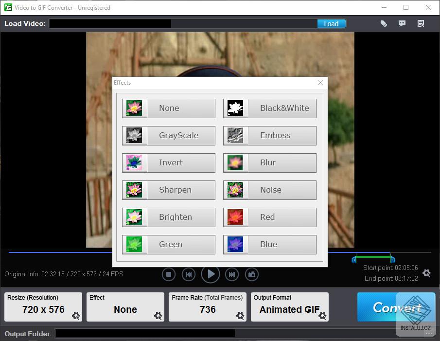The image size is (440, 341).
Task: Choose the GrayScale effect
Action: pos(169,135)
